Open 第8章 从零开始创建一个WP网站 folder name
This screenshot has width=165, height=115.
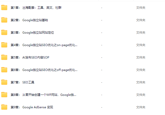[43, 95]
